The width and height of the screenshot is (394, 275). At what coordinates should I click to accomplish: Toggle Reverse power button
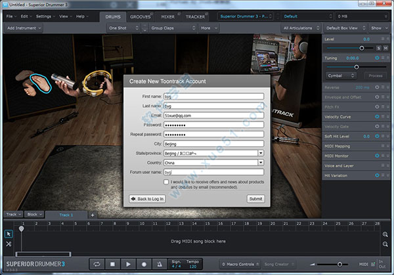[x=377, y=87]
